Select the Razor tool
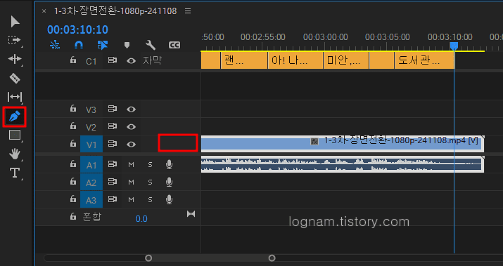This screenshot has height=266, width=503. pyautogui.click(x=15, y=78)
